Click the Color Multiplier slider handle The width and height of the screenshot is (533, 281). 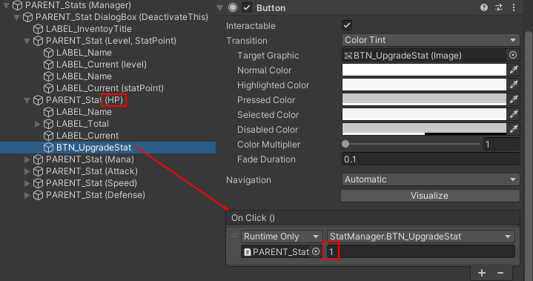pos(345,144)
